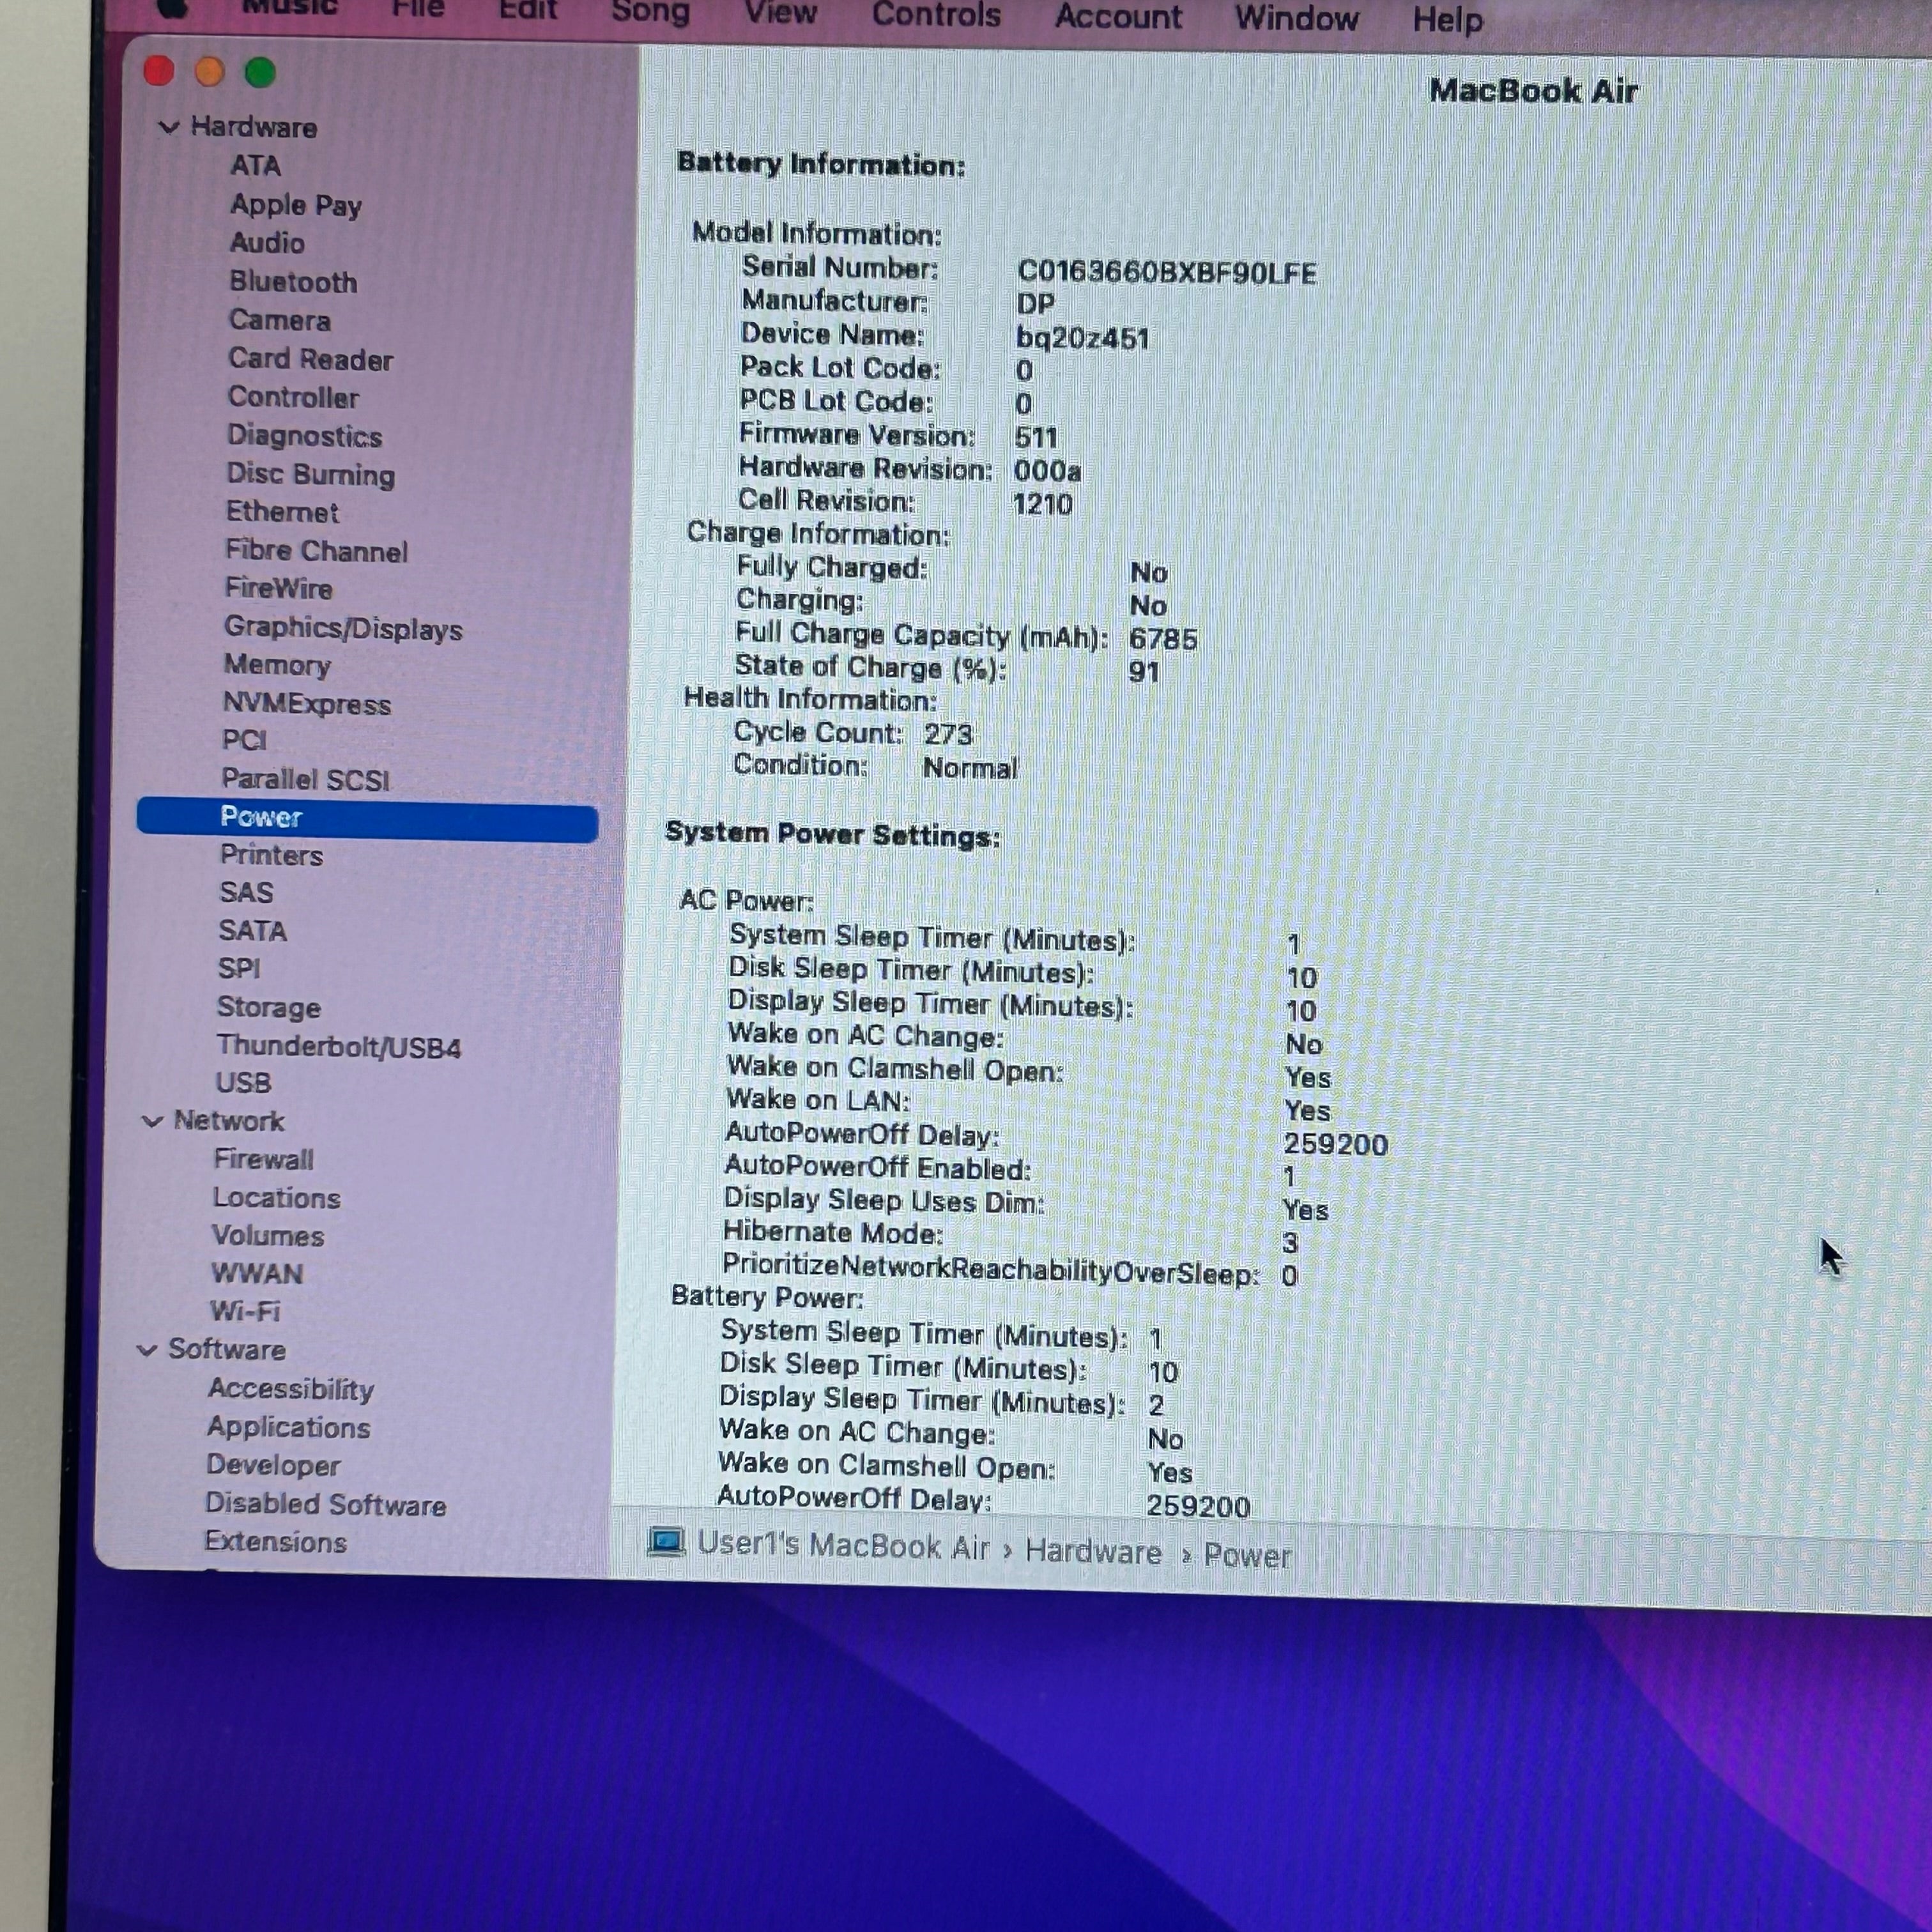Select PCI in the sidebar
Viewport: 1932px width, 1932px height.
click(244, 741)
